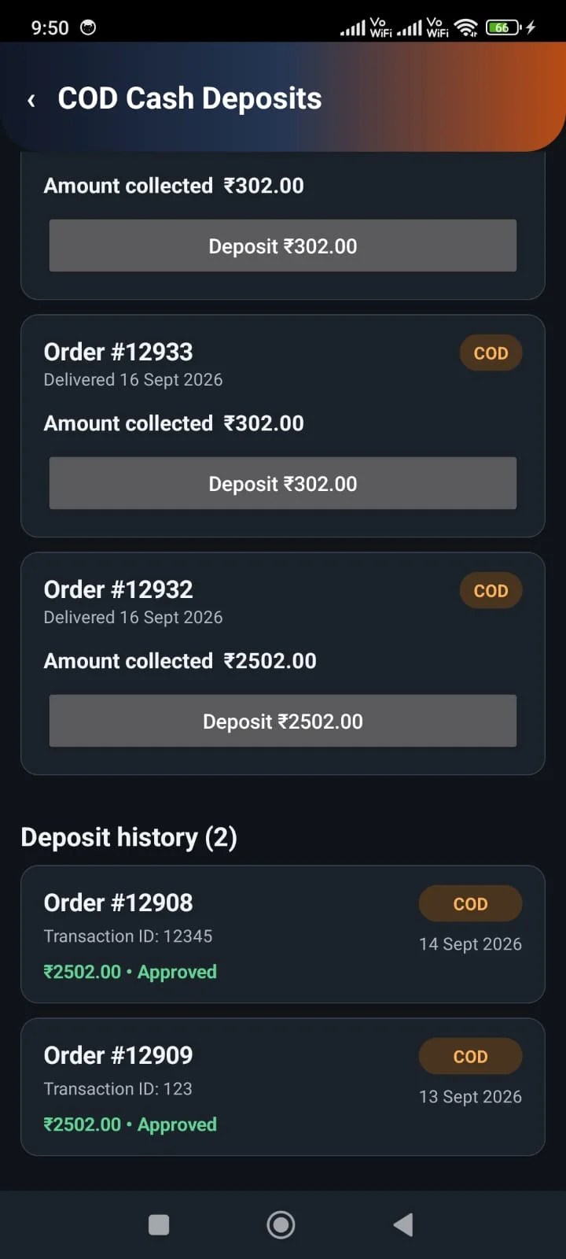Tap the topmost Deposit ₹302.00 button
566x1259 pixels.
coord(283,246)
